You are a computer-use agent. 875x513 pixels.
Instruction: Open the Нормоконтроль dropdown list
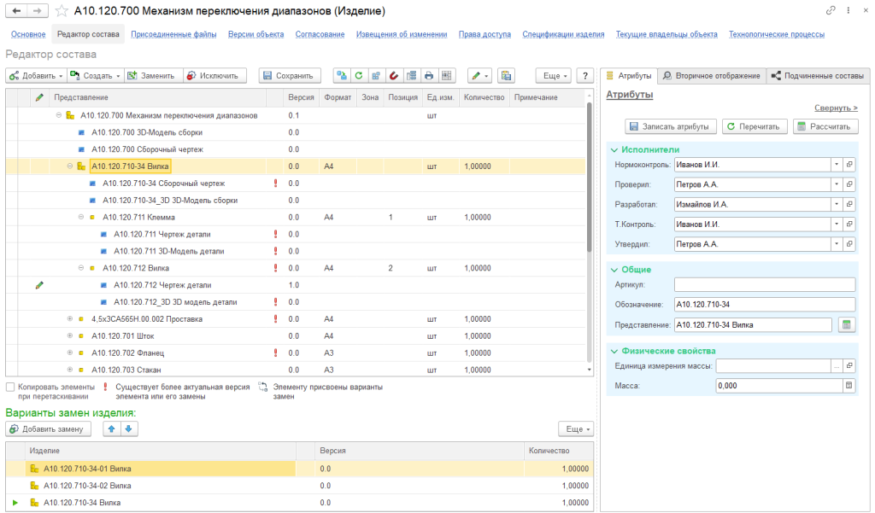[x=835, y=164]
